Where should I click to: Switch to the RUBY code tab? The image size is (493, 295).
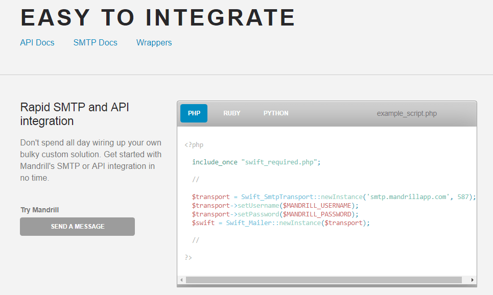(x=232, y=113)
